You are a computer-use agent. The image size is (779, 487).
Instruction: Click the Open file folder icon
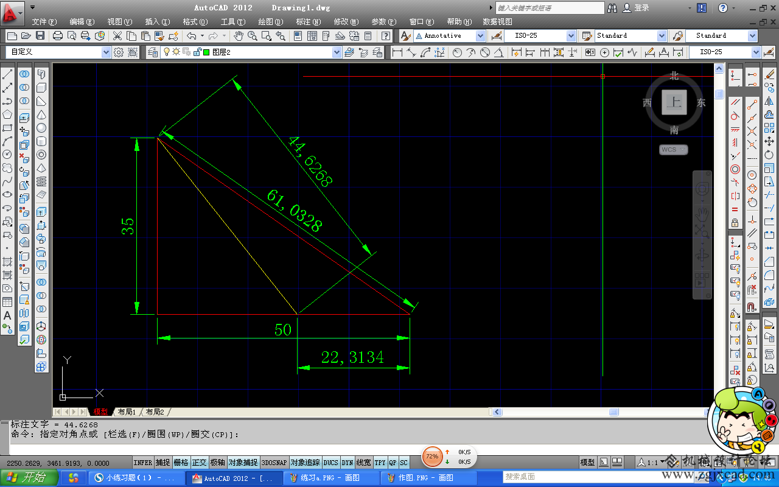click(26, 36)
